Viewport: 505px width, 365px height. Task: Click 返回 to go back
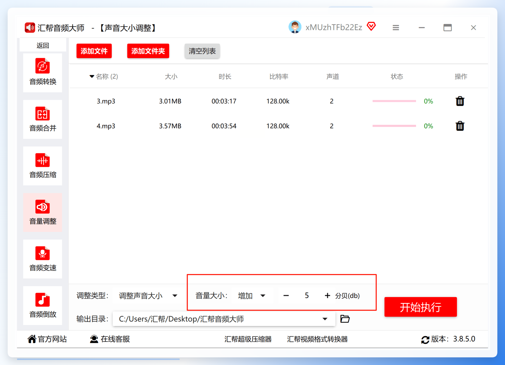43,45
